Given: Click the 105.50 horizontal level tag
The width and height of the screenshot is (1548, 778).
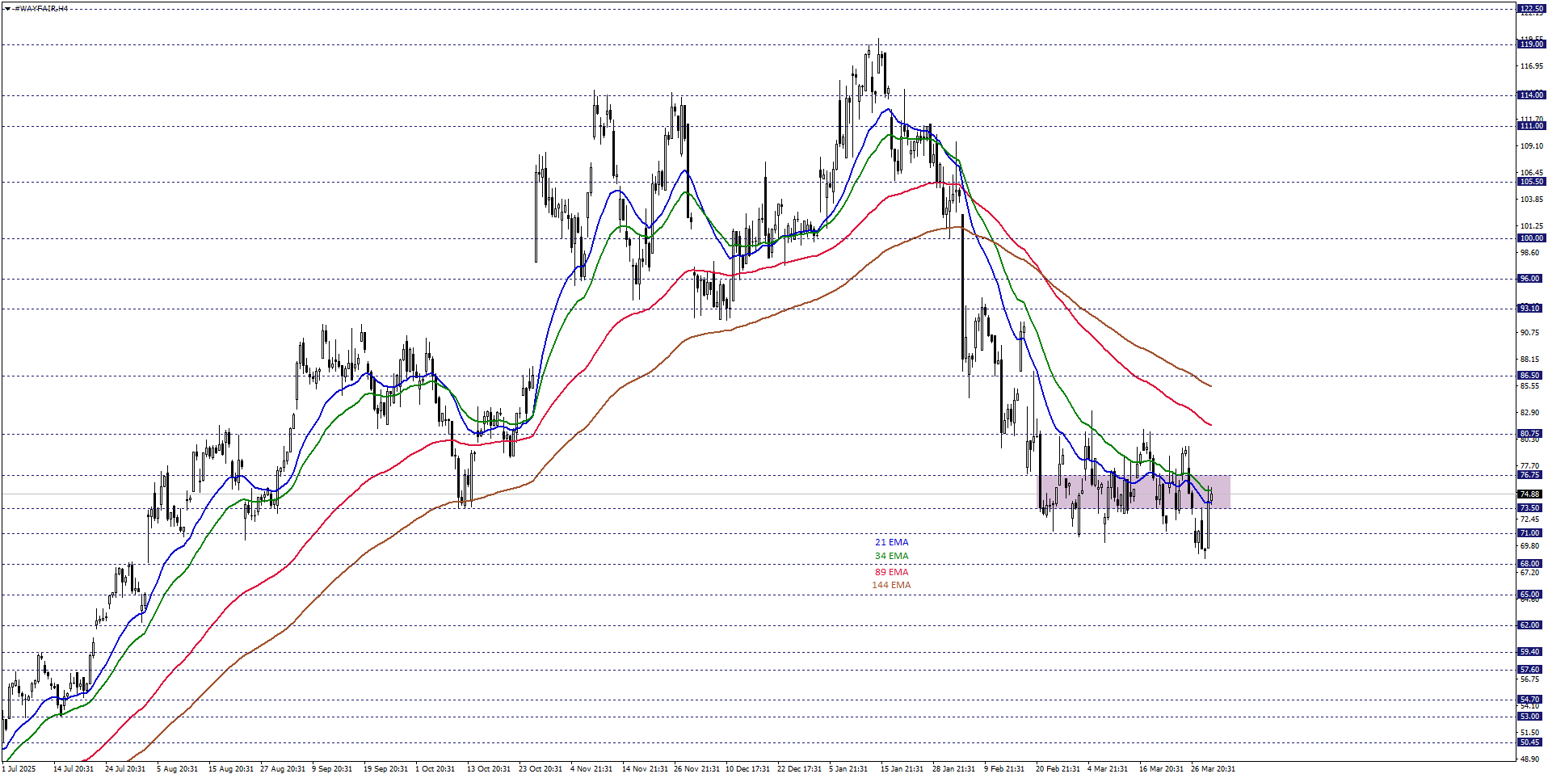Looking at the screenshot, I should pos(1530,182).
